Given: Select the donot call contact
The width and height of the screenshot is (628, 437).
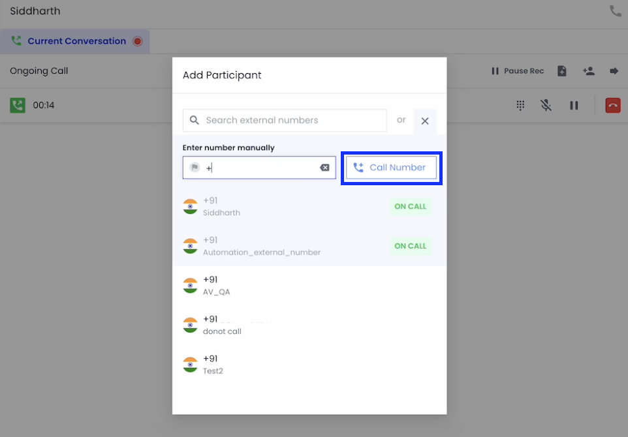Looking at the screenshot, I should (x=309, y=325).
